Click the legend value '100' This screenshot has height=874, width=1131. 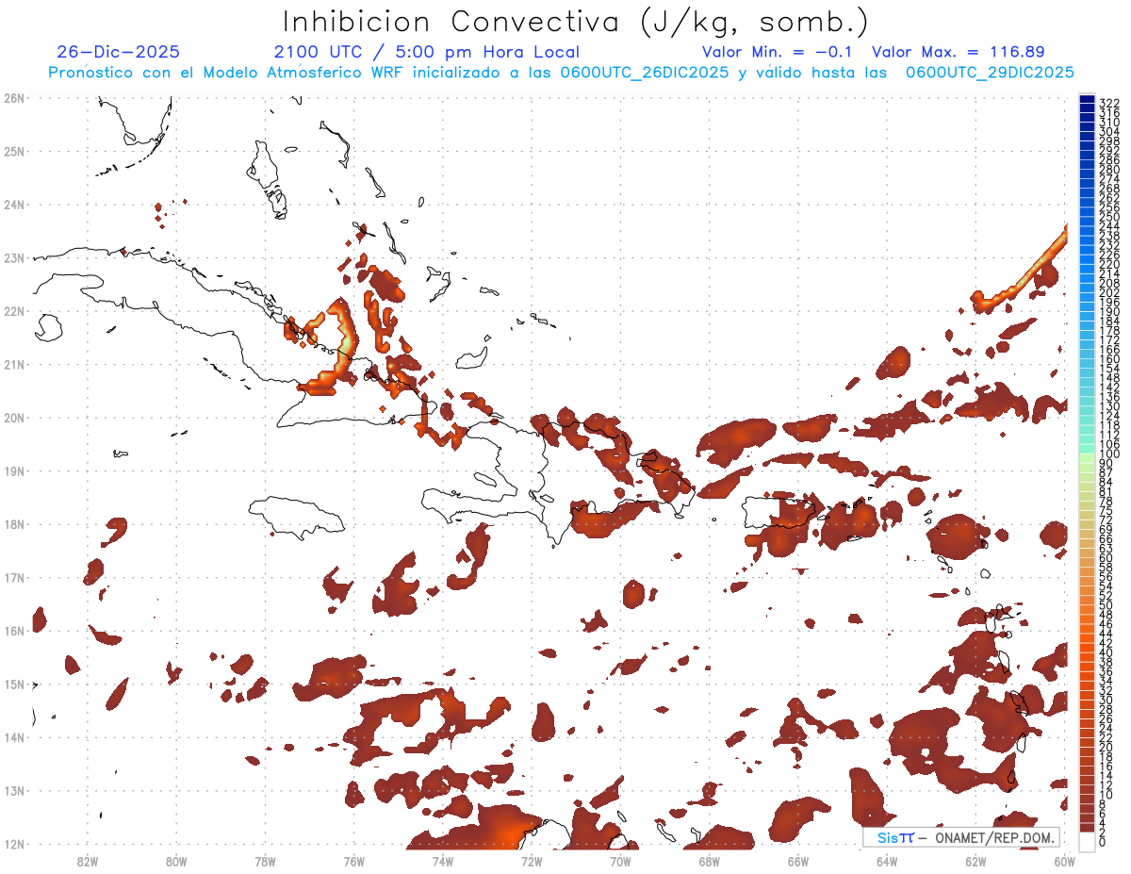tap(1109, 454)
